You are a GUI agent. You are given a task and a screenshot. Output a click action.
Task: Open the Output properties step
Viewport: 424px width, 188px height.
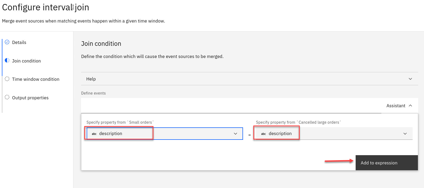pyautogui.click(x=30, y=98)
